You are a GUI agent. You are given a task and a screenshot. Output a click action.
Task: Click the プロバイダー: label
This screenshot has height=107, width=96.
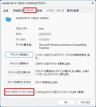[22, 29]
